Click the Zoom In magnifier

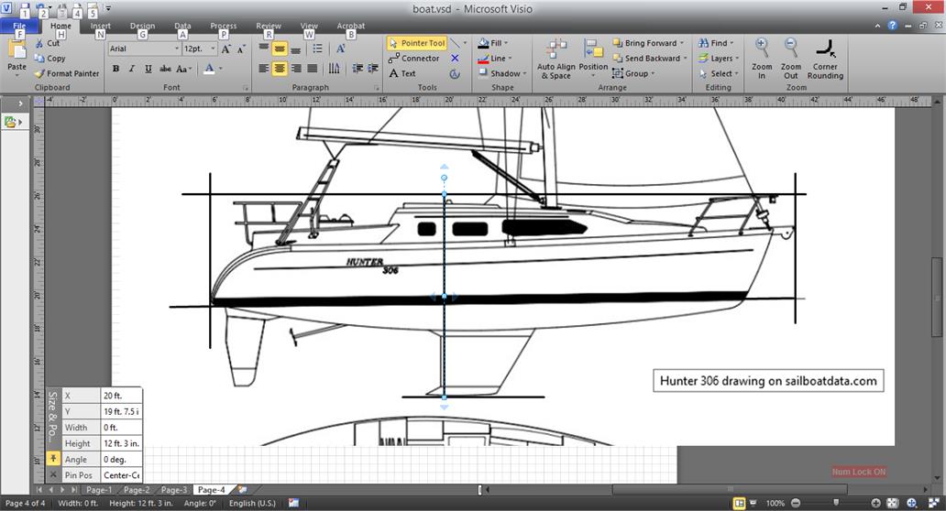pos(762,59)
